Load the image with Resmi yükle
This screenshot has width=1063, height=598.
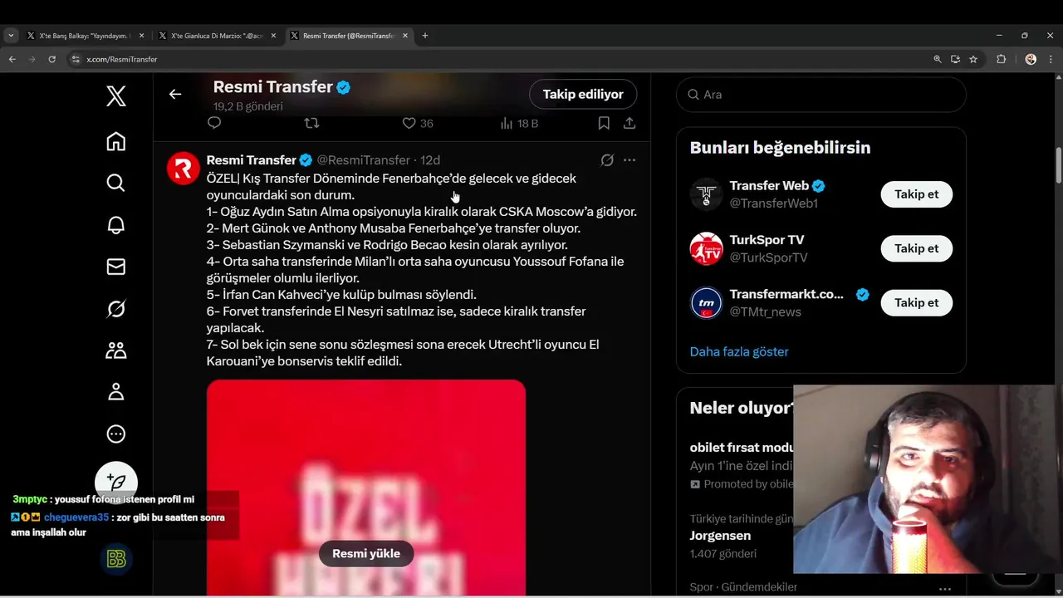pyautogui.click(x=366, y=553)
